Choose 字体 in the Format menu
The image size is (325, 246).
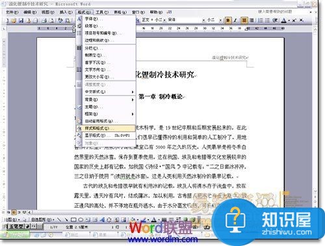pos(106,19)
